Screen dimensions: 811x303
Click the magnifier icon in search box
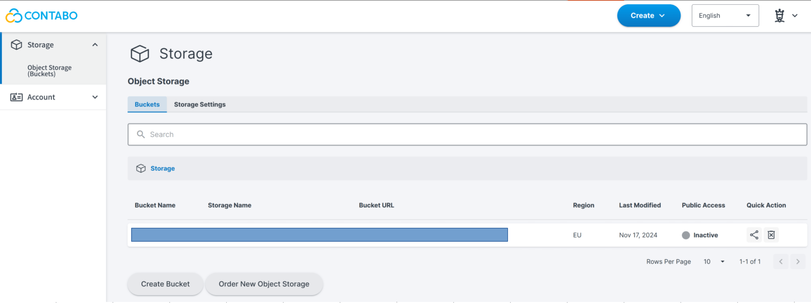click(141, 134)
